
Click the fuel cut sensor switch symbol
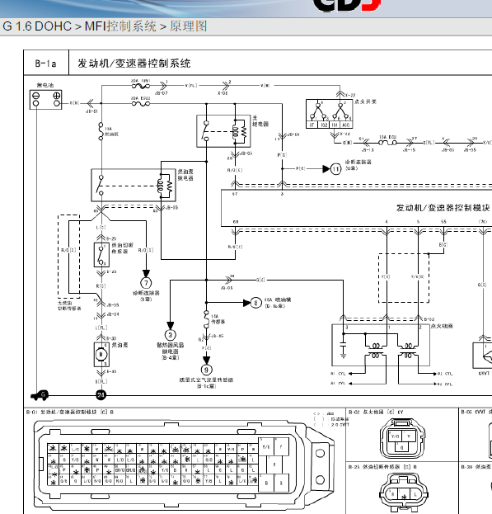click(x=101, y=255)
